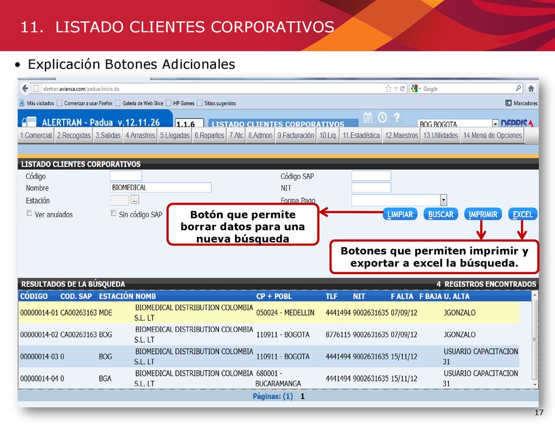Screen dimensions: 555x424
Task: Click the search magnifier in Google box
Action: (x=518, y=88)
